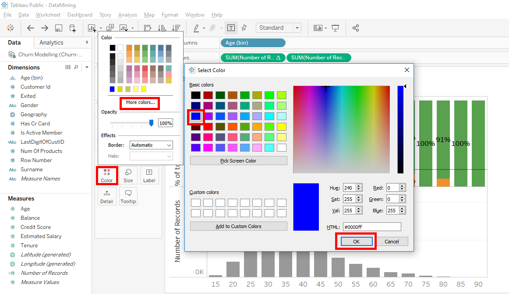Open the Analysis menu
This screenshot has height=294, width=509.
(x=127, y=14)
